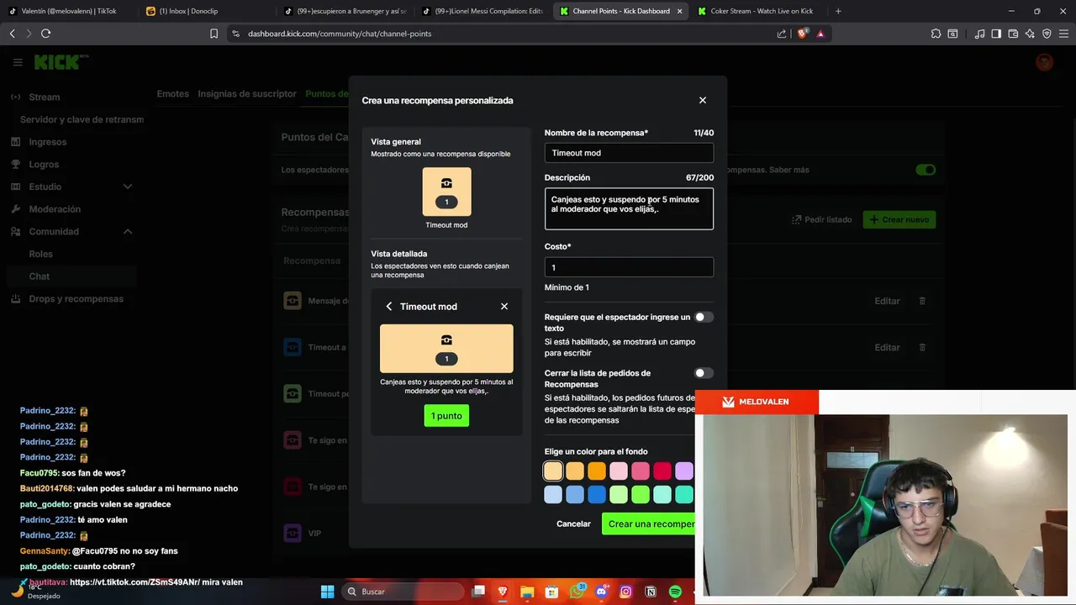Delete the Timeout reward with trash icon

(922, 347)
